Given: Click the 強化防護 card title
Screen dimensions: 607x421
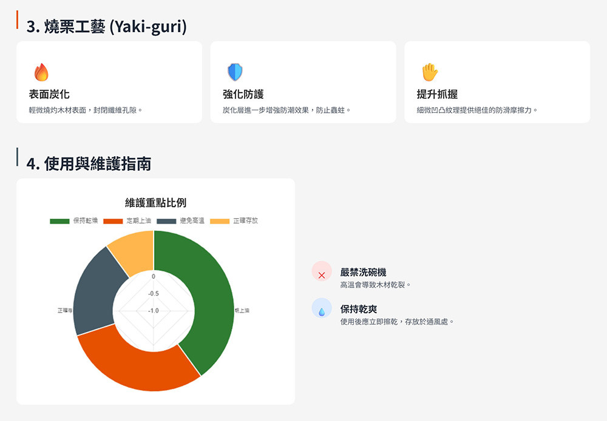Looking at the screenshot, I should click(243, 94).
